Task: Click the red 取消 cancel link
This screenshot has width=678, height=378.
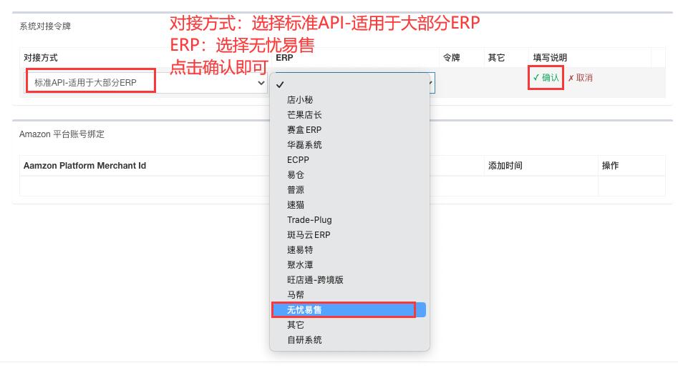Action: point(581,78)
